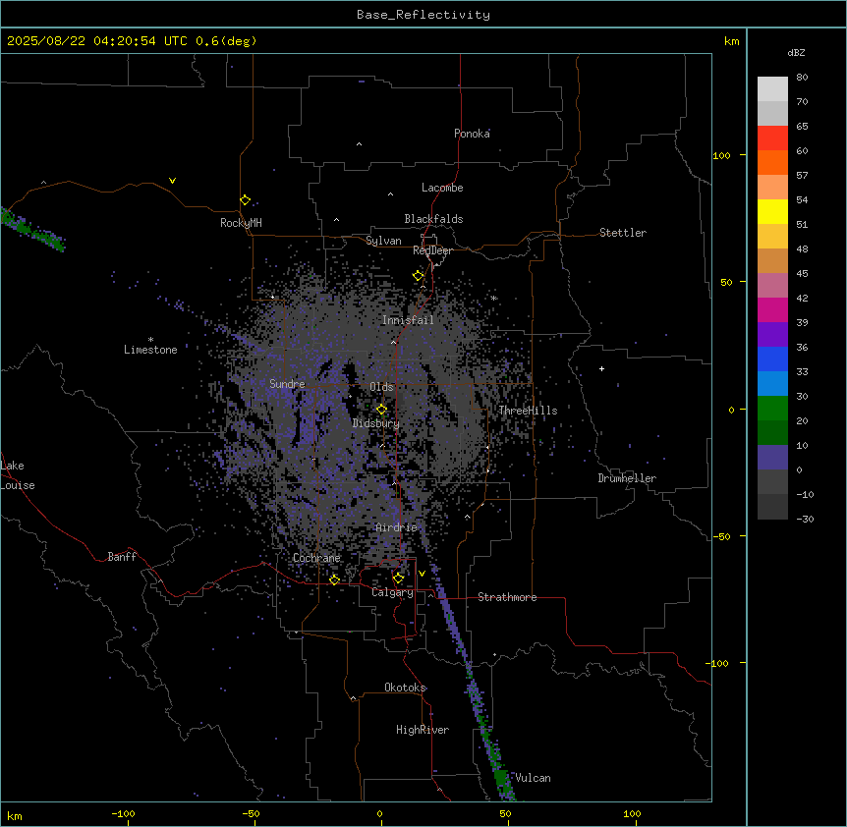Click the yellow diamond marker below RedDeer
Screen dimensions: 847x827
(418, 275)
